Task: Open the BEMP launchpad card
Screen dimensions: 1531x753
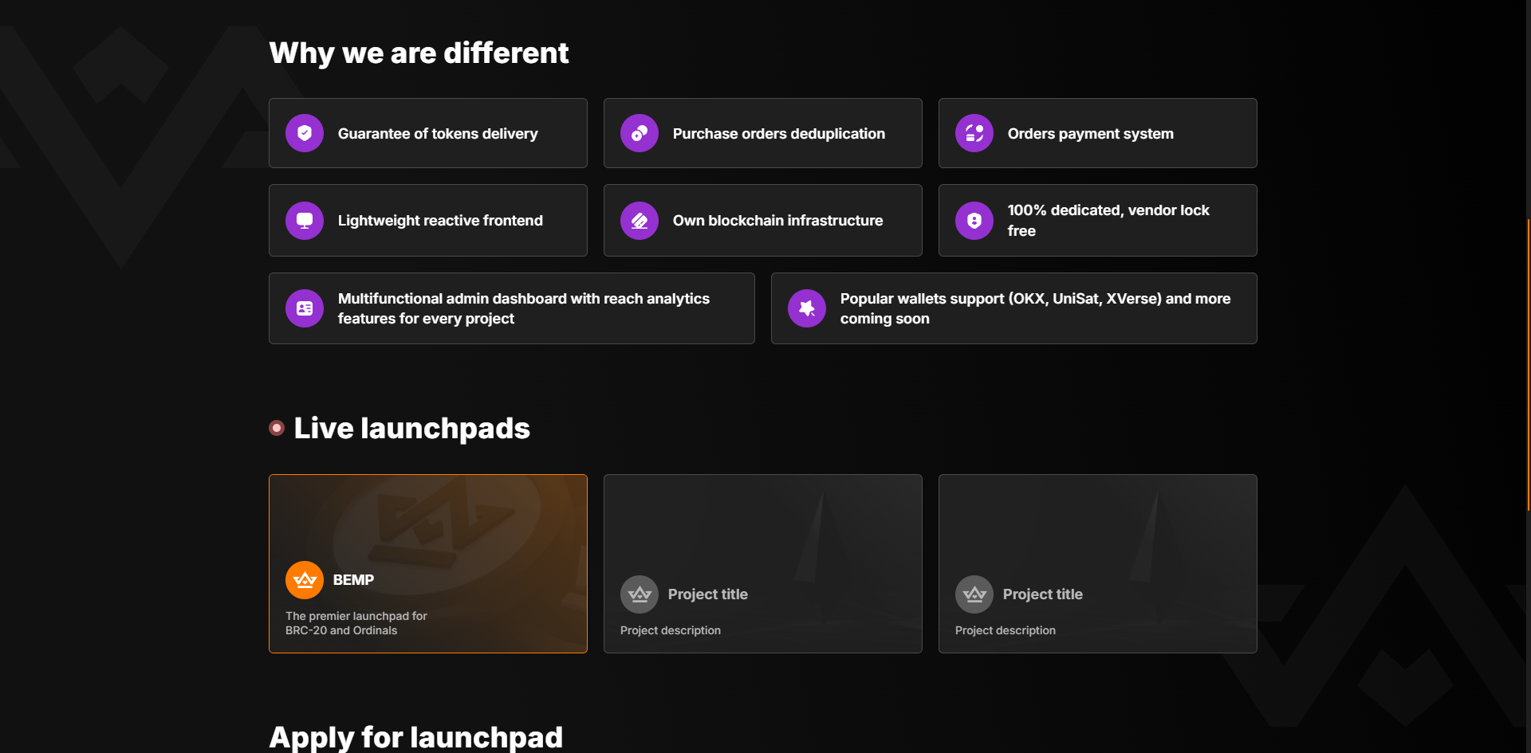Action: pyautogui.click(x=428, y=563)
